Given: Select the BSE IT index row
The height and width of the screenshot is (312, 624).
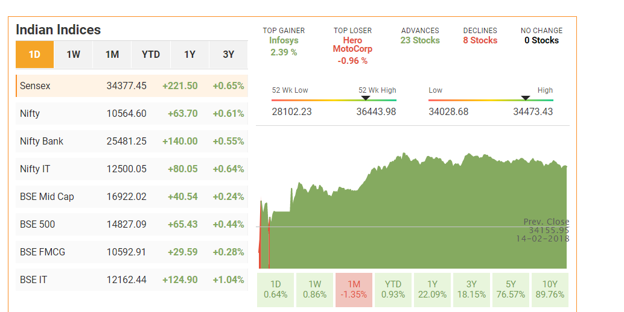Looking at the screenshot, I should pyautogui.click(x=132, y=280).
